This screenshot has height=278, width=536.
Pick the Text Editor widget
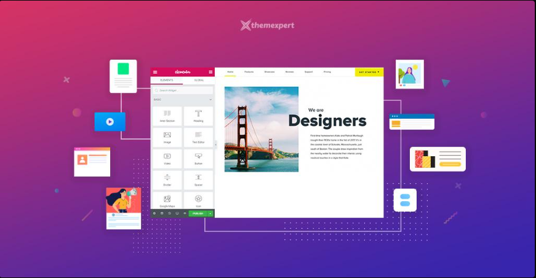tap(198, 137)
